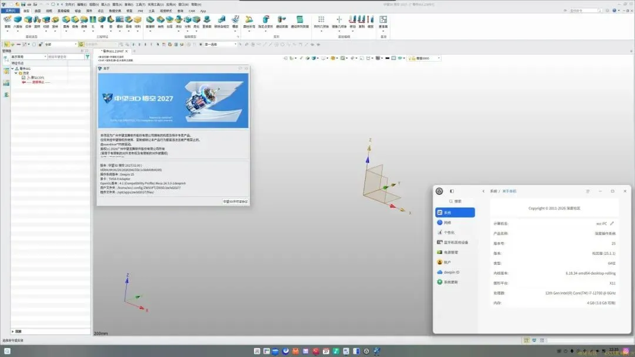The width and height of the screenshot is (635, 357).
Task: Select the 拉伸 extrude tool
Action: click(x=28, y=22)
